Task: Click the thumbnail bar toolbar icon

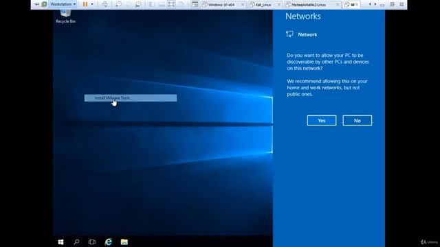Action: (x=162, y=4)
